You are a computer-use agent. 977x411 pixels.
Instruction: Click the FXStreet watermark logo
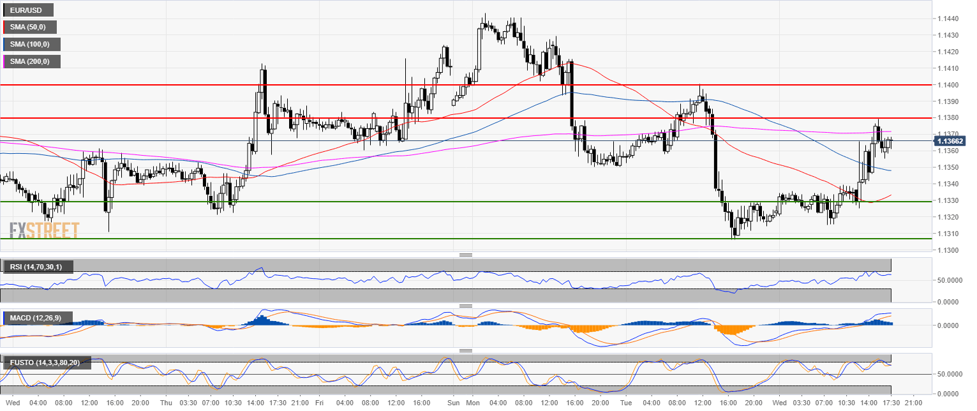point(45,230)
